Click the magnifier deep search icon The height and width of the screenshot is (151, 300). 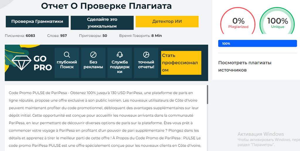(x=67, y=55)
